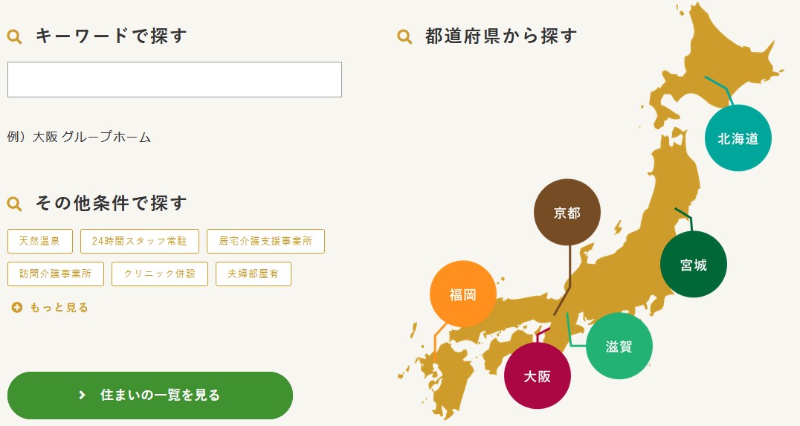Choose 宮城 circle on the map
The image size is (800, 426).
694,264
